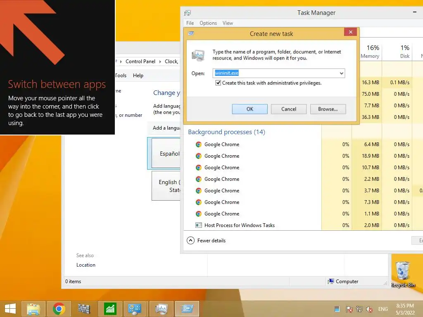The image size is (423, 317).
Task: Click the Host Process for Windows Tasks icon
Action: (x=199, y=225)
